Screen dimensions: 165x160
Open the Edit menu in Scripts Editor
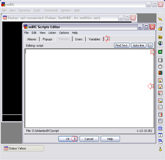[34, 33]
